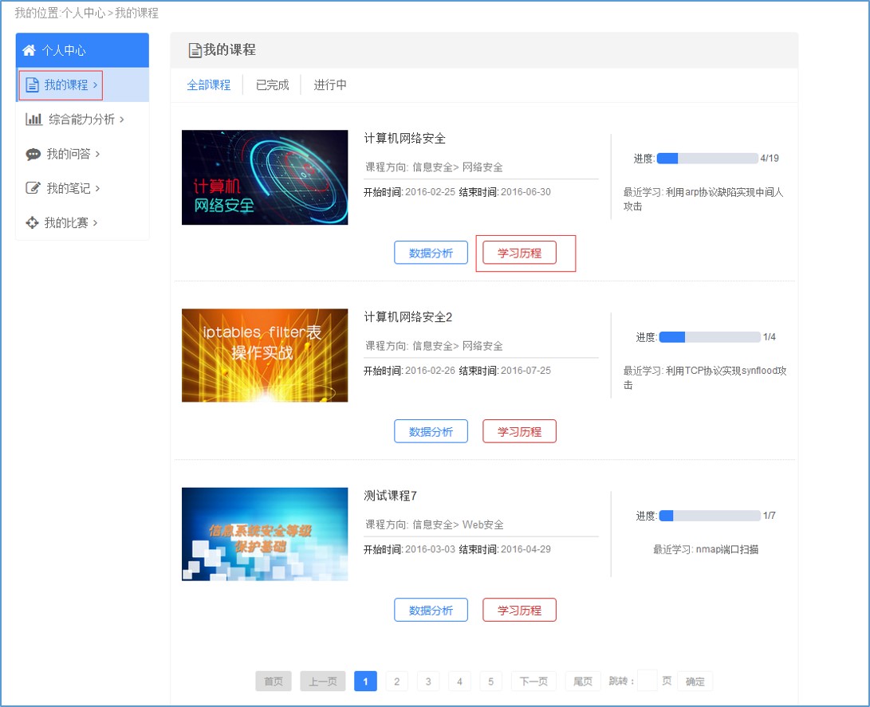Image resolution: width=870 pixels, height=707 pixels.
Task: Expand the chevron next to 我的课程
Action: [x=96, y=84]
